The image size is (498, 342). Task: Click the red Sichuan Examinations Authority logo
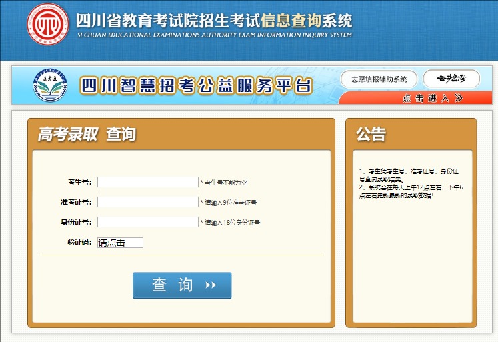tap(48, 24)
